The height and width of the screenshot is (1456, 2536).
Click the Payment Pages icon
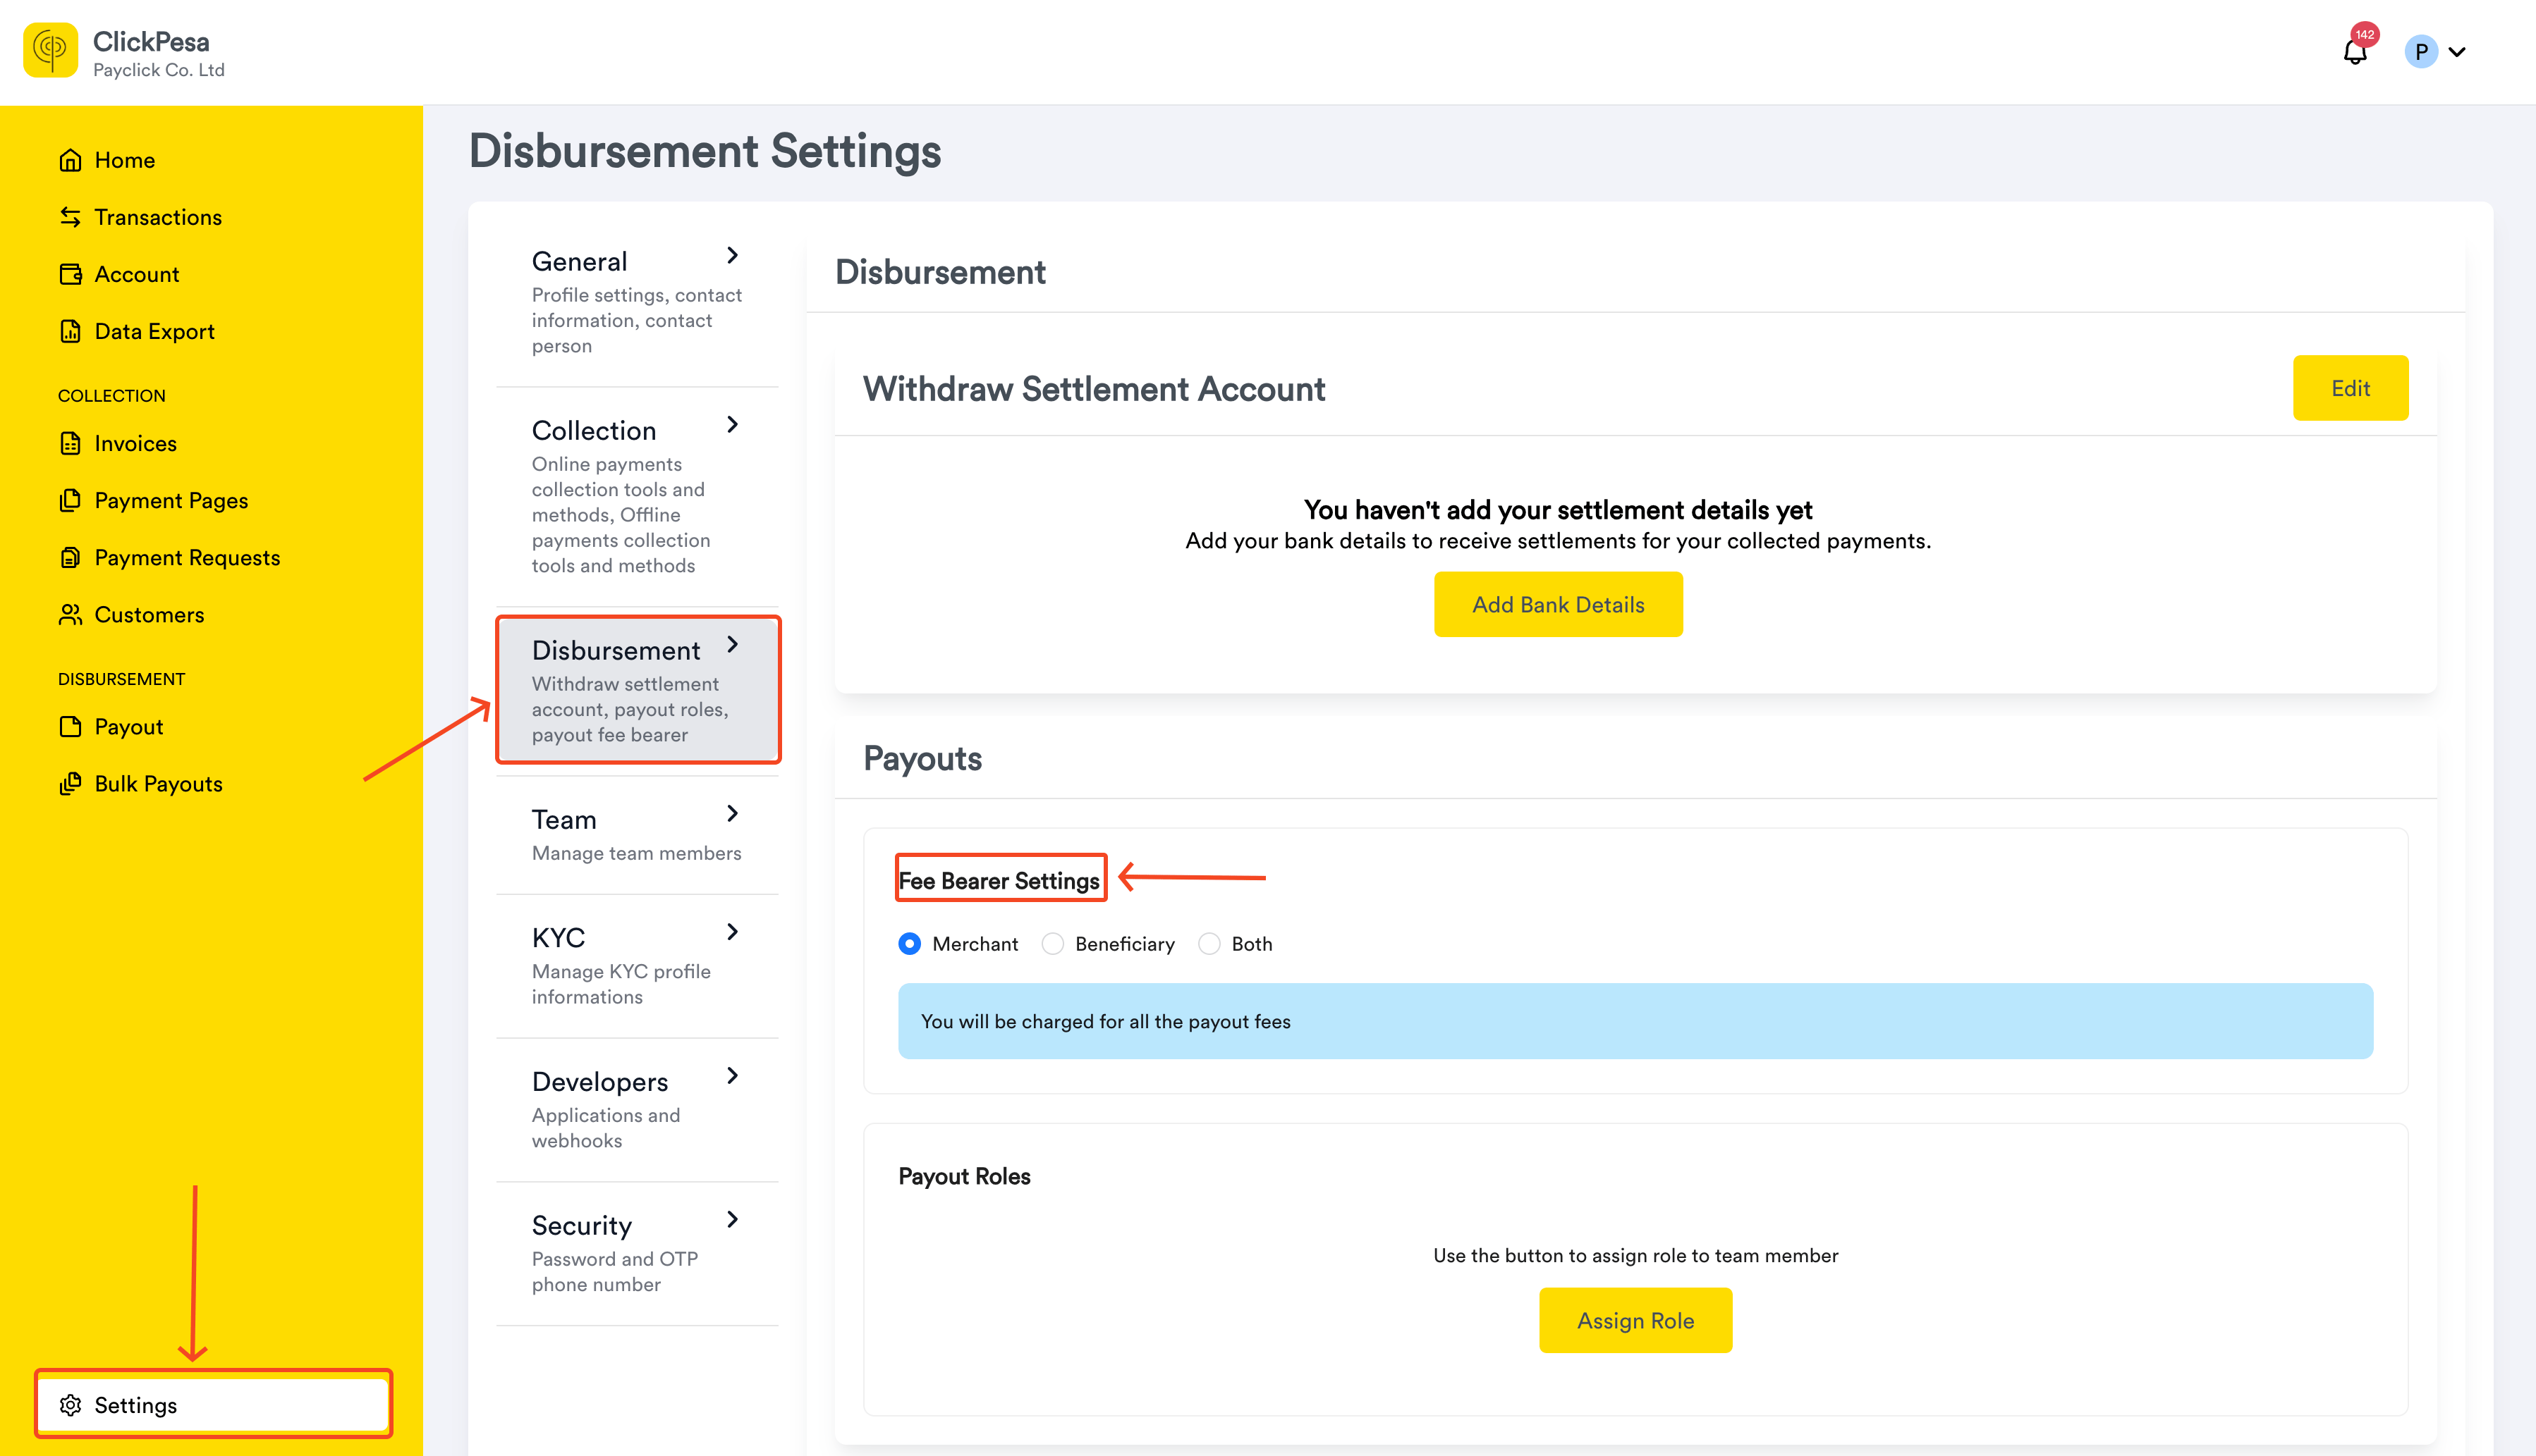point(70,500)
